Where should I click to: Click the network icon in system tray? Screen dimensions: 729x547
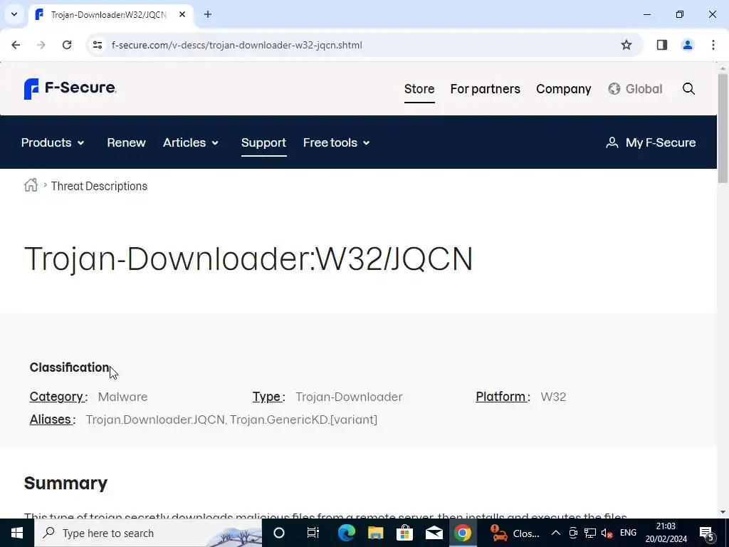click(x=590, y=533)
